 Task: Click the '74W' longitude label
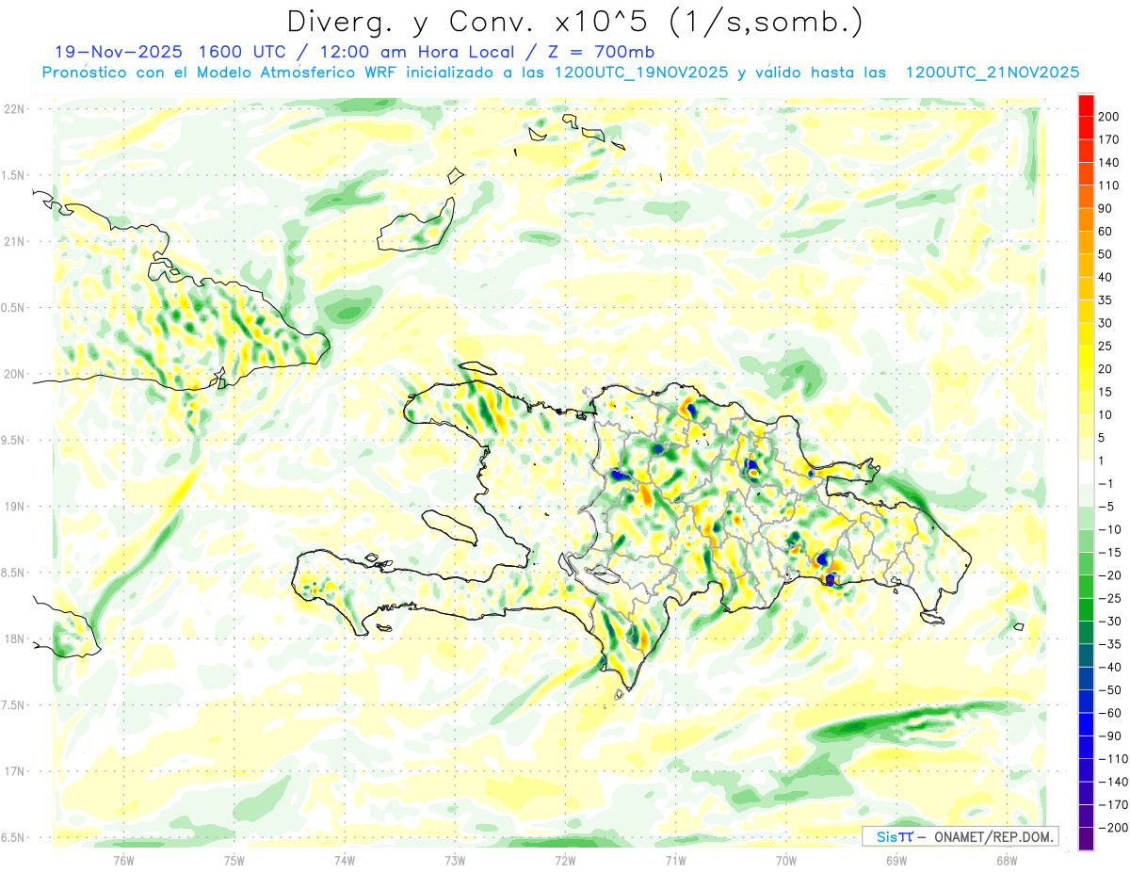345,860
